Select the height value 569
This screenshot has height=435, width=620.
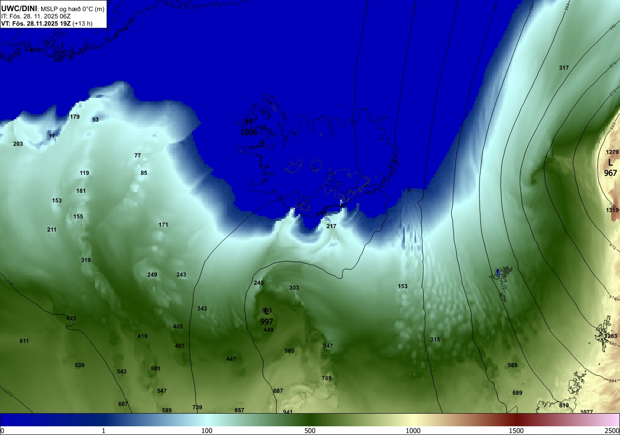[x=512, y=365]
